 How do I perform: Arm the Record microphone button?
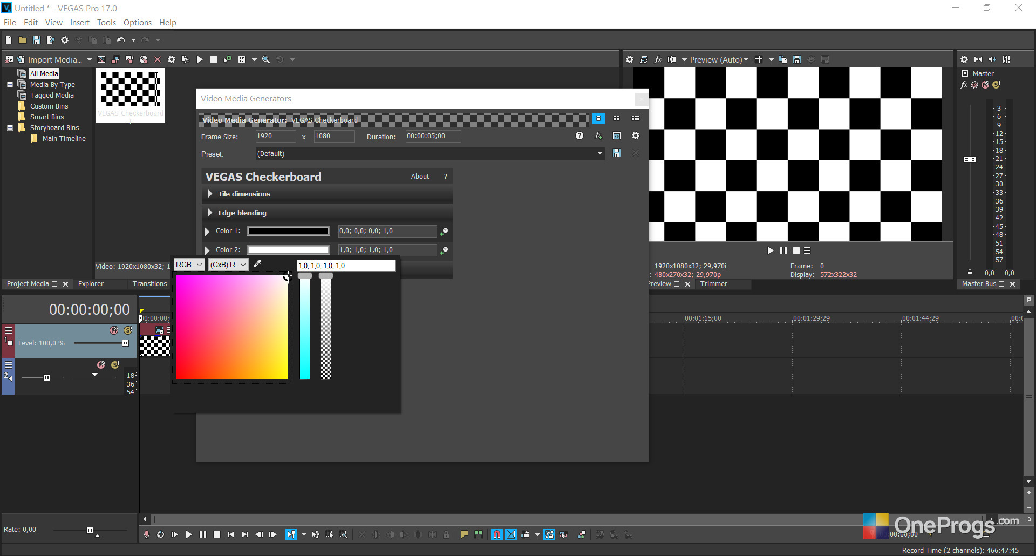point(146,534)
